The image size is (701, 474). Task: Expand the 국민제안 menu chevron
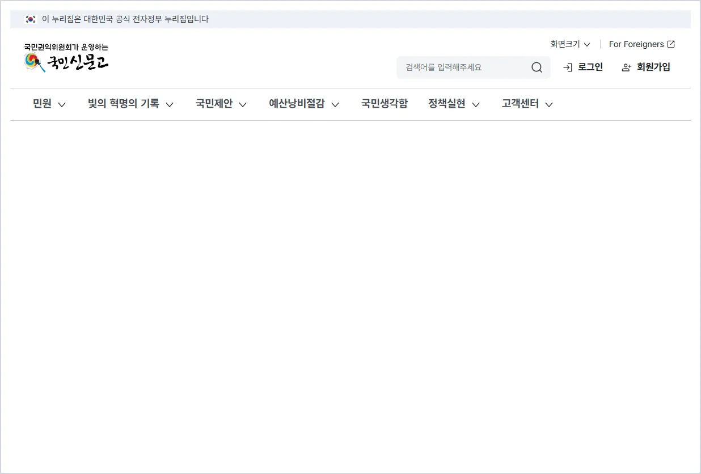pos(243,104)
